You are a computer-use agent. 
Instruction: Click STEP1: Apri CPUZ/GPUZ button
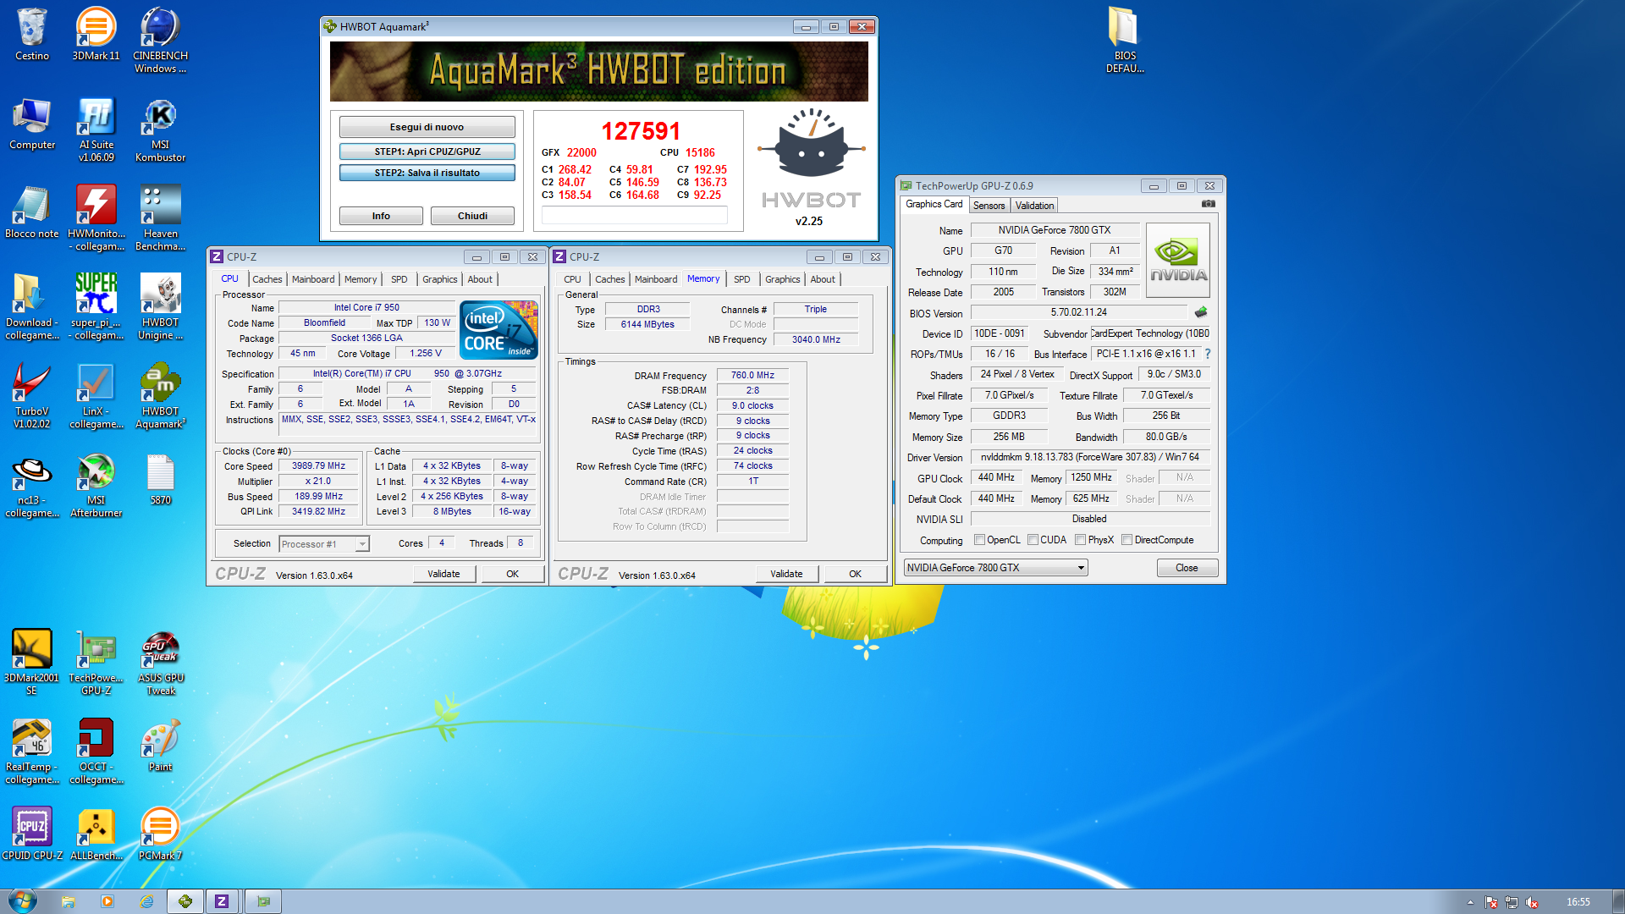(x=427, y=151)
